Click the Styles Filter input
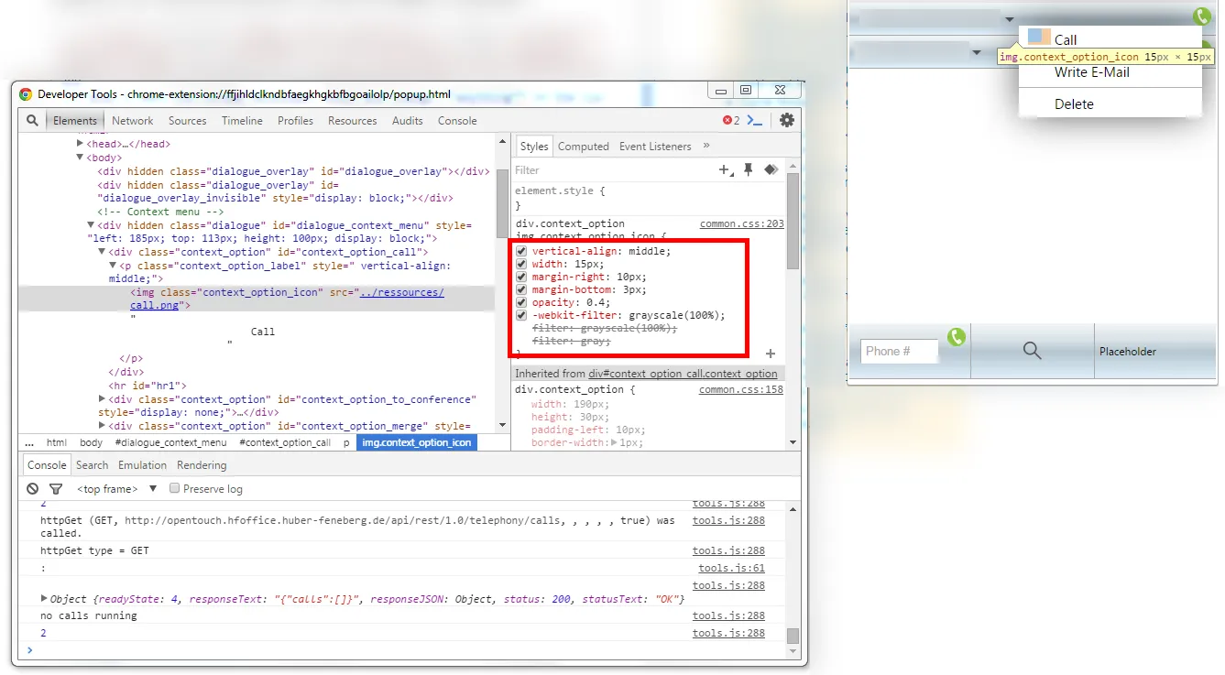This screenshot has height=675, width=1225. pos(614,170)
